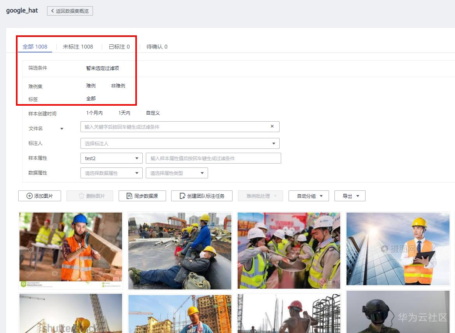Click 创建团队标注任务 button
Screen dimensions: 455x333
[202, 196]
